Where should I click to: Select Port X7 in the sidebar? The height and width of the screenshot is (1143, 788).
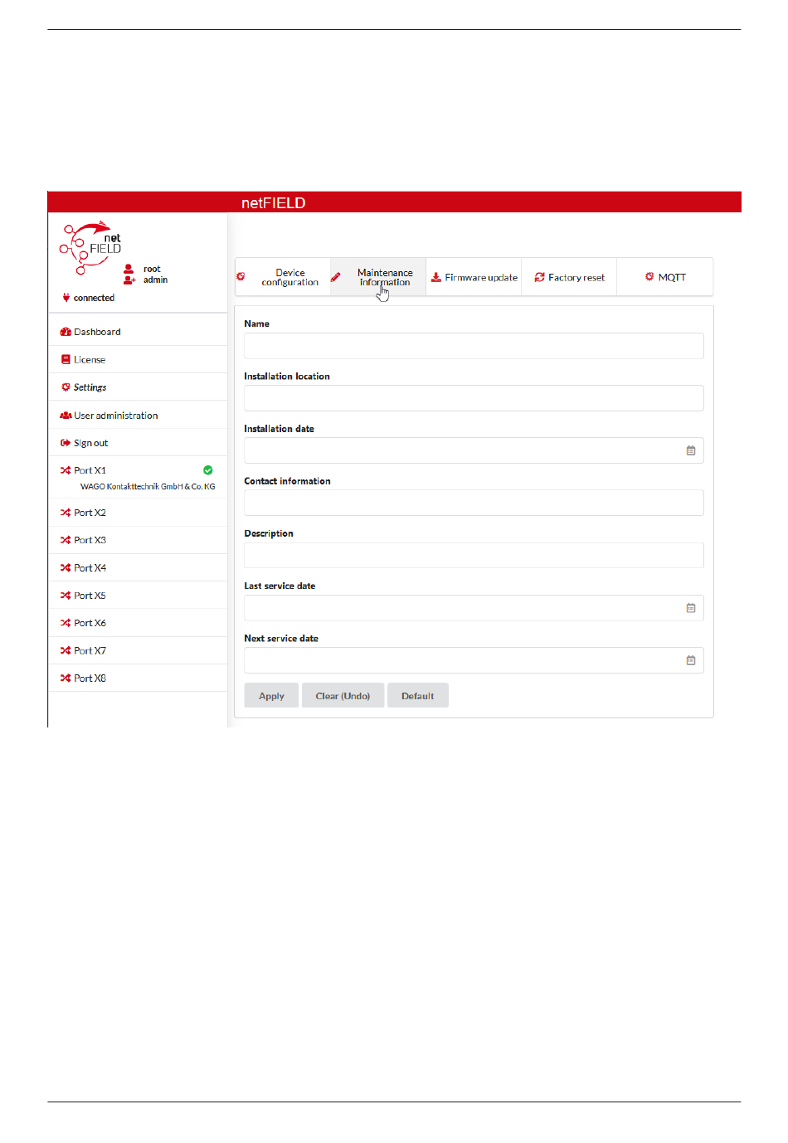point(138,651)
